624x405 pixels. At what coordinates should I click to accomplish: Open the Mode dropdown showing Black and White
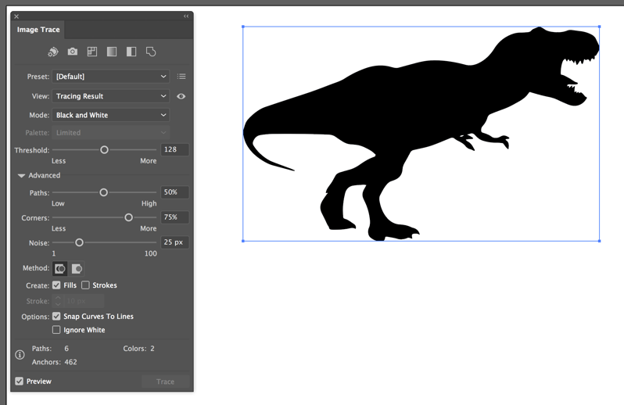pyautogui.click(x=110, y=115)
